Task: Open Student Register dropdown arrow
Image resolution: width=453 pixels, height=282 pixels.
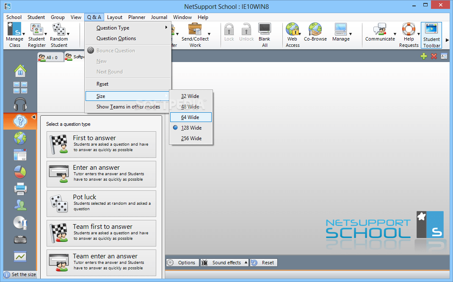Action: click(x=46, y=34)
